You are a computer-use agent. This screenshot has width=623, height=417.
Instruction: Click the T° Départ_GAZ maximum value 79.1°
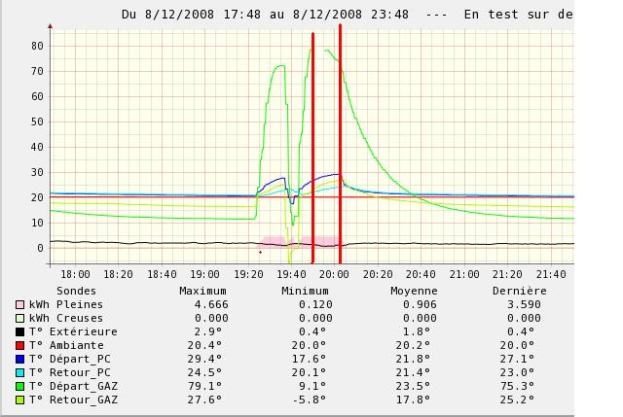tap(205, 386)
